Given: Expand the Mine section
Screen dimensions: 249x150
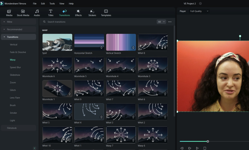Looking at the screenshot, I should pos(18,22).
